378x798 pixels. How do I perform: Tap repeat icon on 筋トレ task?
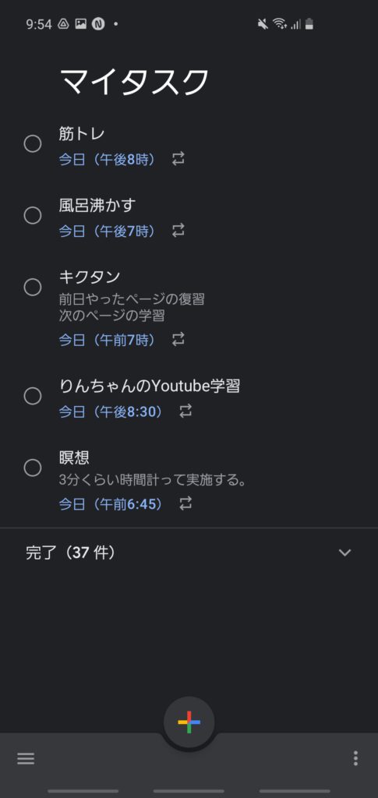point(178,159)
